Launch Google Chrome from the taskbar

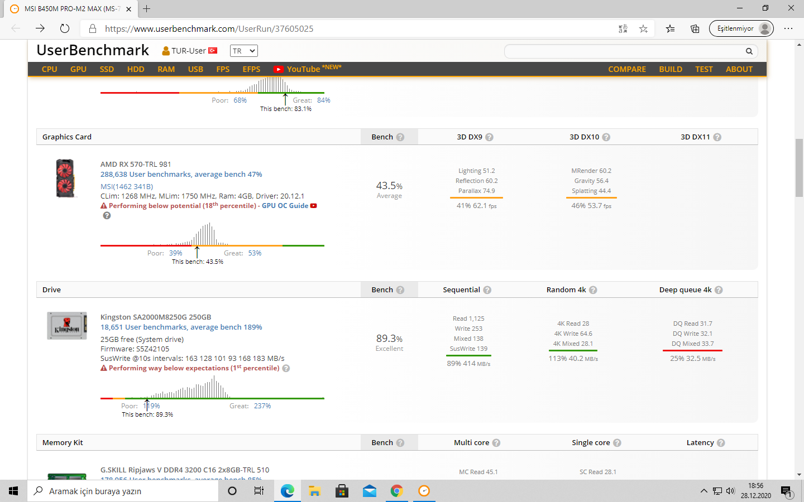click(x=396, y=491)
